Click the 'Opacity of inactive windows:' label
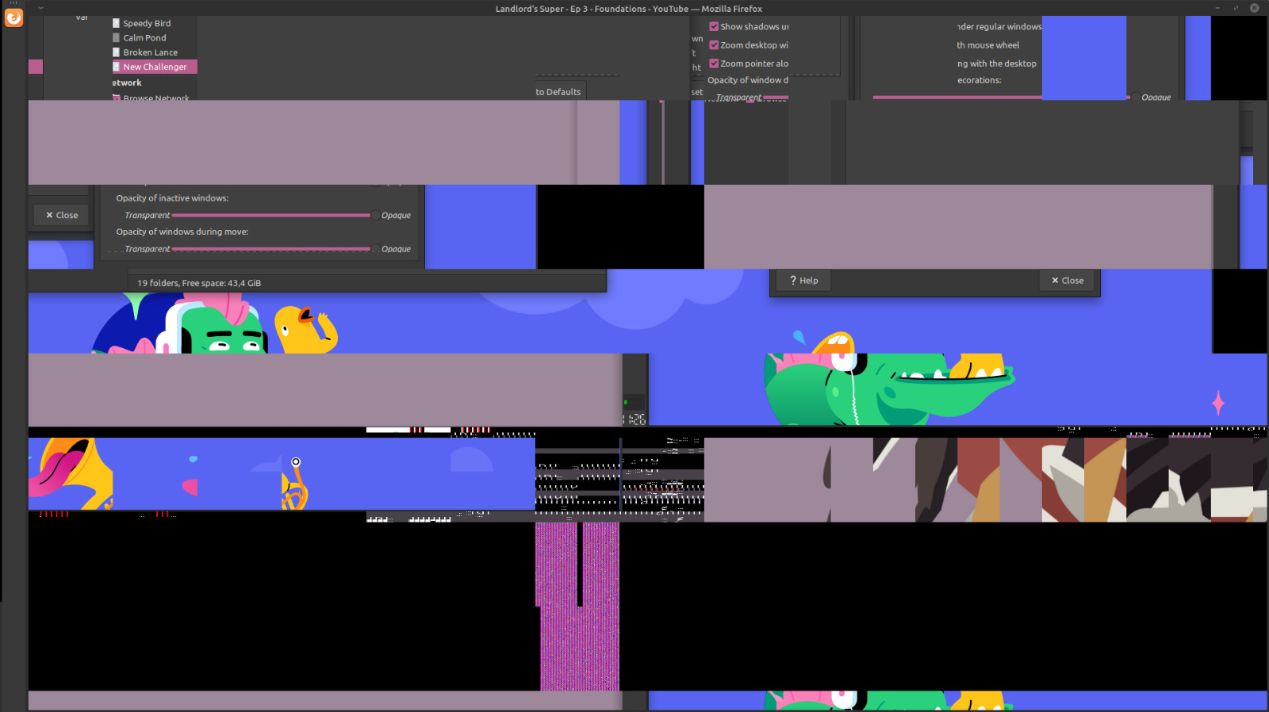The height and width of the screenshot is (712, 1269). pos(172,198)
